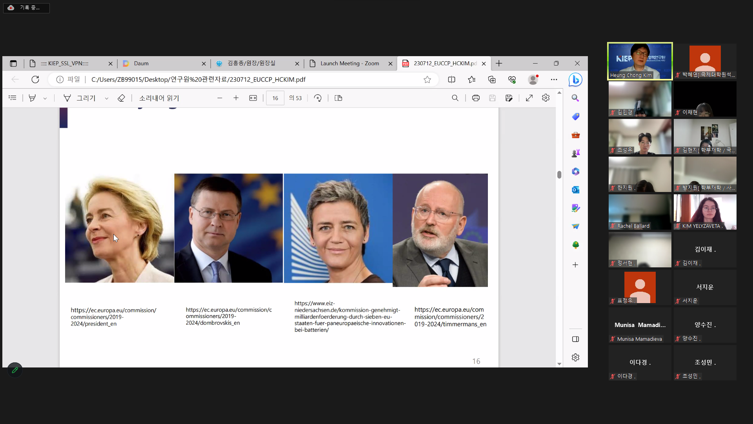Open the PDF find search icon

455,98
